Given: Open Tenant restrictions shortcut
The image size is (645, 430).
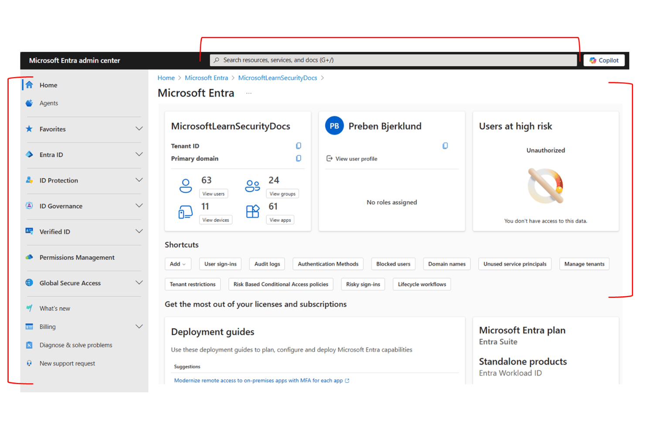Looking at the screenshot, I should pyautogui.click(x=193, y=284).
